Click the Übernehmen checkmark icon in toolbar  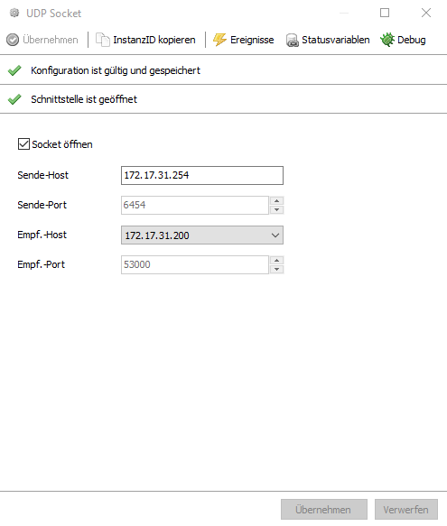[13, 40]
